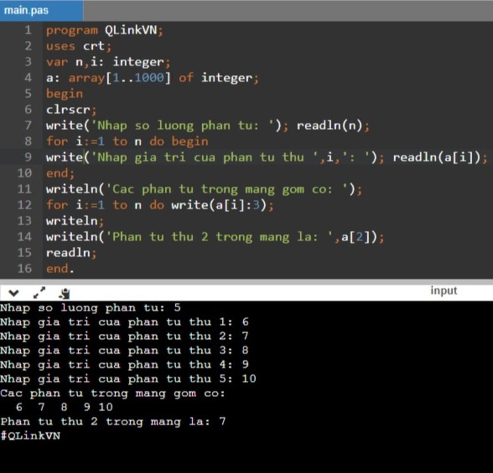
Task: Click console line 'phan tu thu 4: 9'
Action: point(125,365)
